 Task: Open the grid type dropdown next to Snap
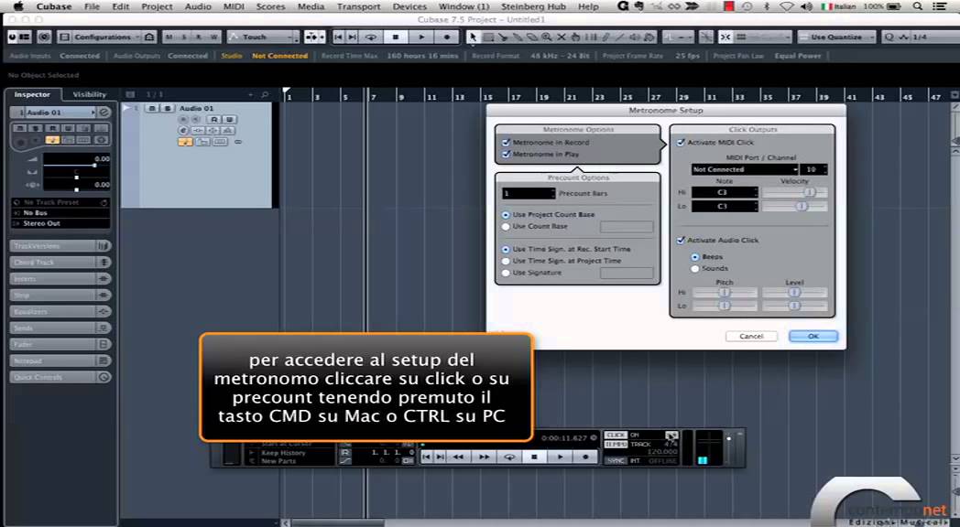[764, 37]
